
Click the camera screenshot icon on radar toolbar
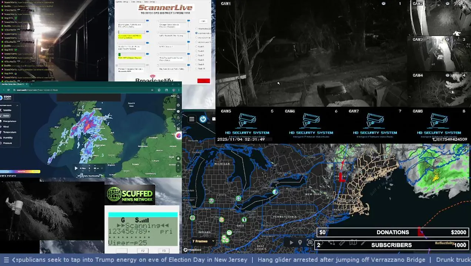point(310,242)
